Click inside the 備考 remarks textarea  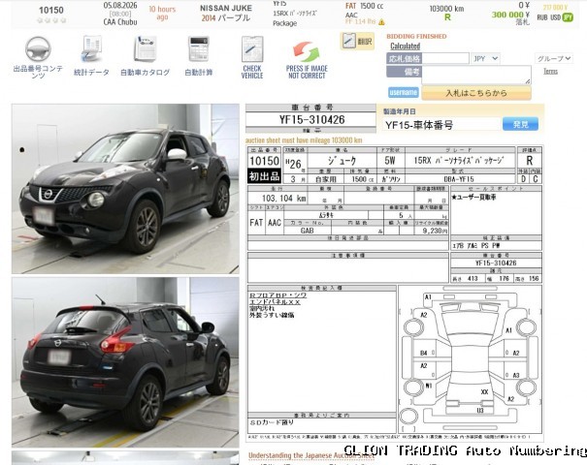[x=476, y=75]
